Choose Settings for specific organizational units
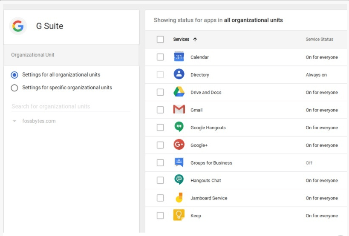This screenshot has height=236, width=349. click(x=14, y=88)
